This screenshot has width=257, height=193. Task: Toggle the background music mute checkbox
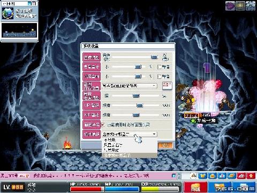click(159, 67)
